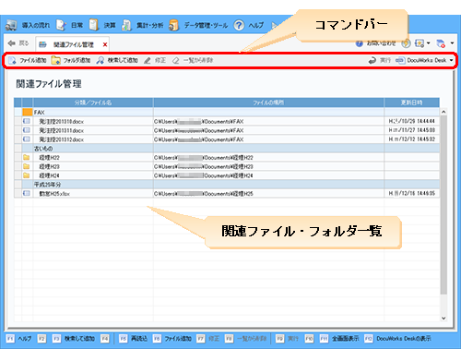This screenshot has height=349, width=461.
Task: Select file name 発注控201312.docx
Action: (62, 139)
